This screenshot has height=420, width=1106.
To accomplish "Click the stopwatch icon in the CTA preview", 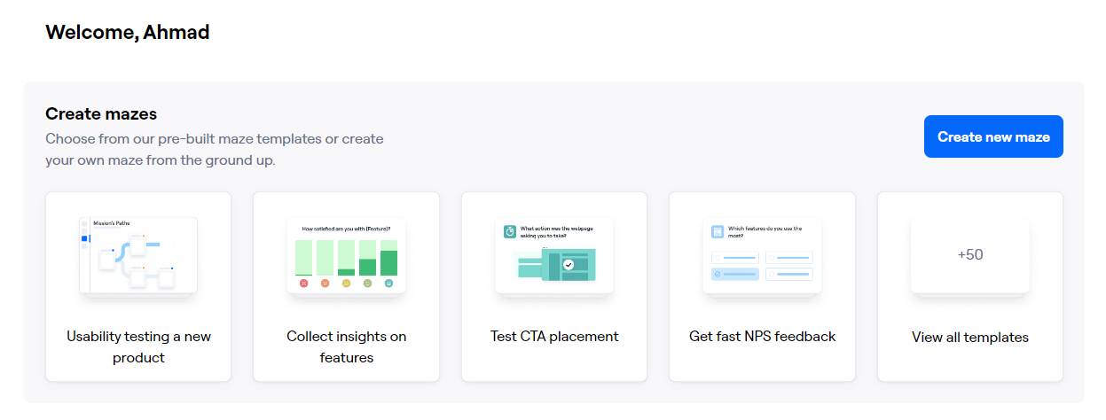I will pos(510,232).
